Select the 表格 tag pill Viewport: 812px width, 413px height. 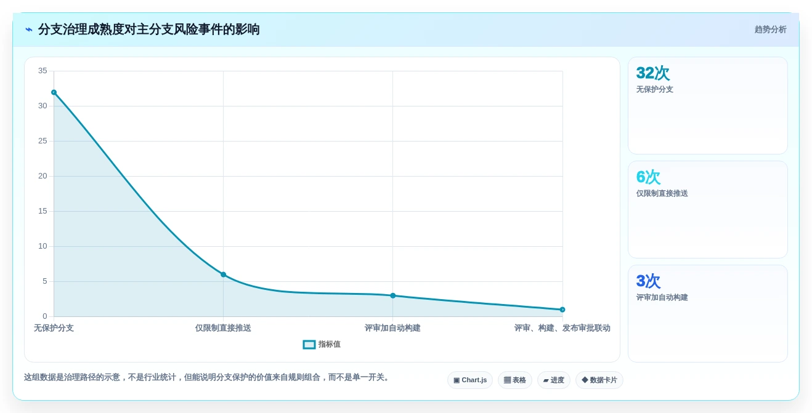(515, 380)
